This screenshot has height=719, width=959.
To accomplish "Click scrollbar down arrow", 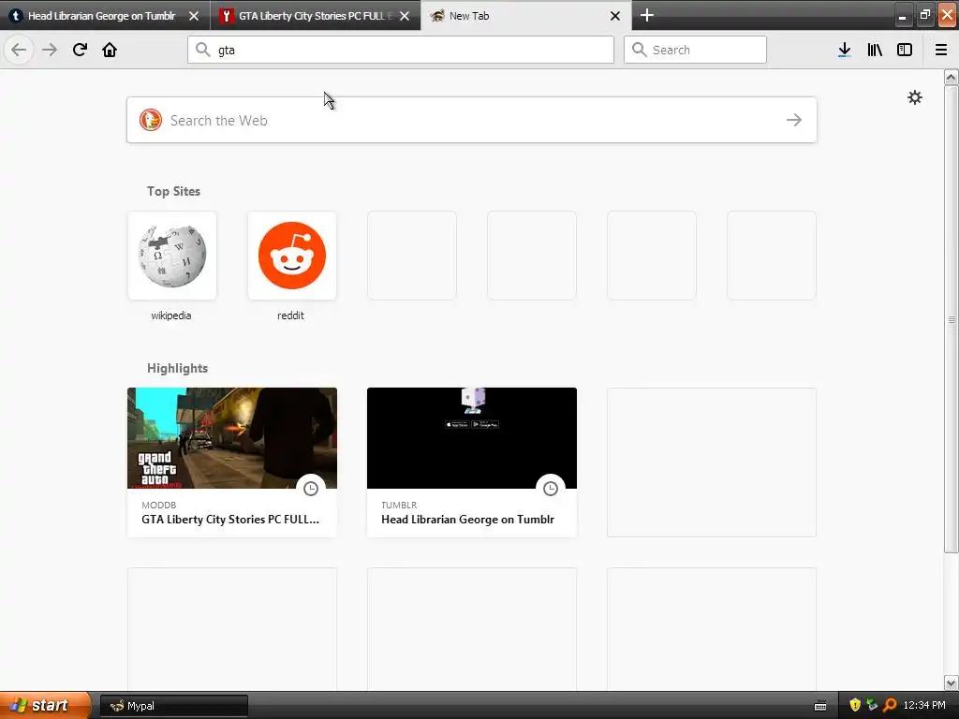I will pyautogui.click(x=952, y=682).
